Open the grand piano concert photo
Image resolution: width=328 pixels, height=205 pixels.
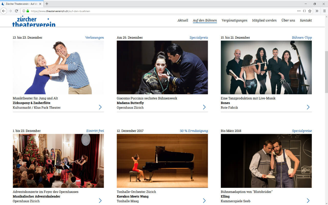[162, 161]
